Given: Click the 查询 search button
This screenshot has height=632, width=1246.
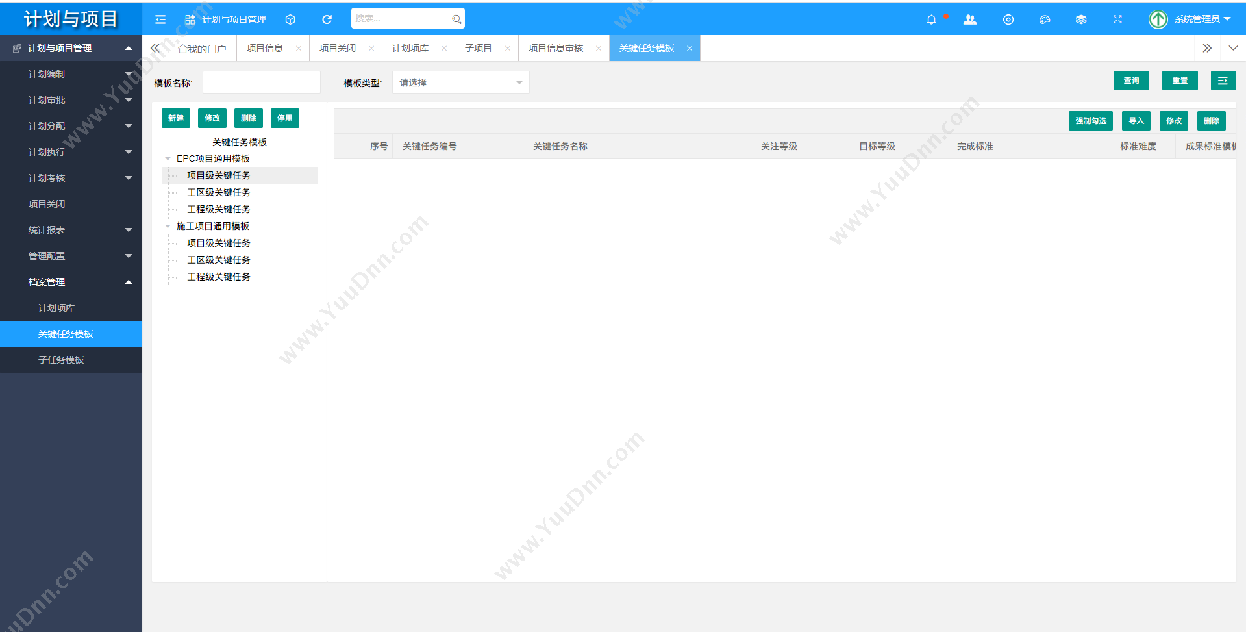Looking at the screenshot, I should (x=1131, y=81).
